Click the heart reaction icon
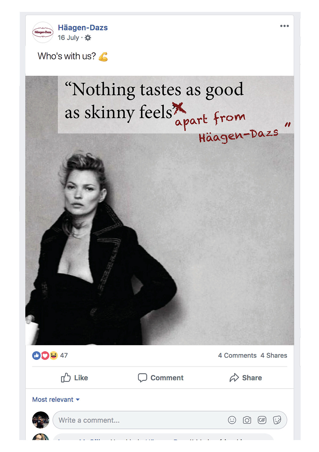 click(x=45, y=355)
